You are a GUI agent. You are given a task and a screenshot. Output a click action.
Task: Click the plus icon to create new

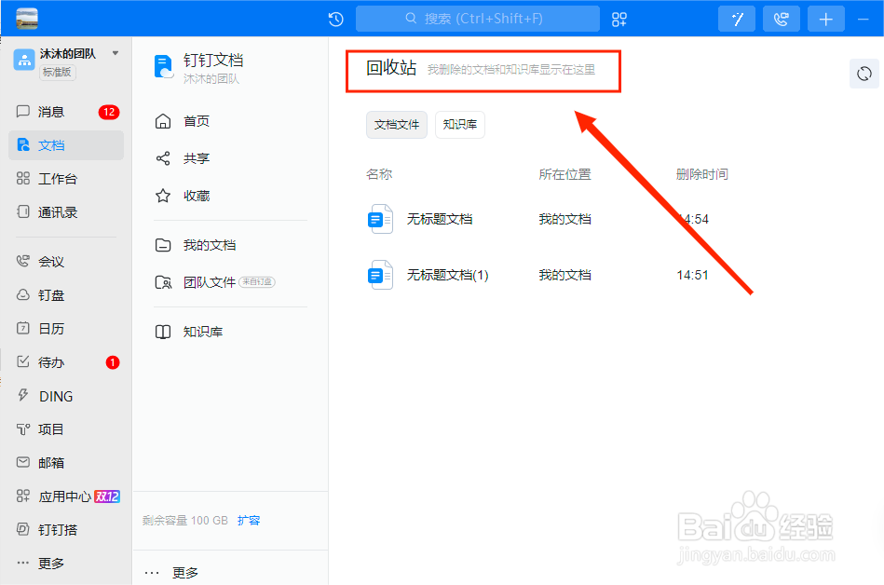pos(825,19)
